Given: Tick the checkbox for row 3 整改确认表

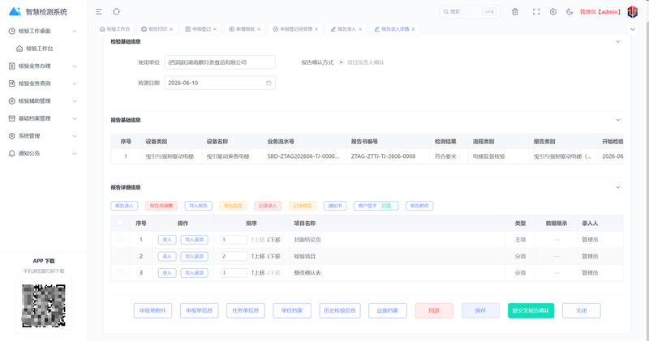Looking at the screenshot, I should point(120,272).
